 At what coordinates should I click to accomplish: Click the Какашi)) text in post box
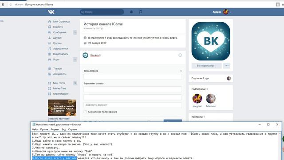tap(95, 55)
